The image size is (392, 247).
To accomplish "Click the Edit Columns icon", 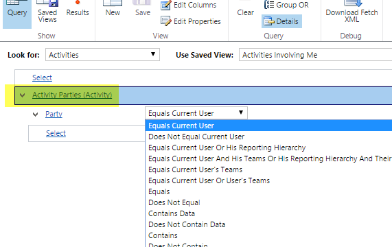I will pyautogui.click(x=165, y=5).
